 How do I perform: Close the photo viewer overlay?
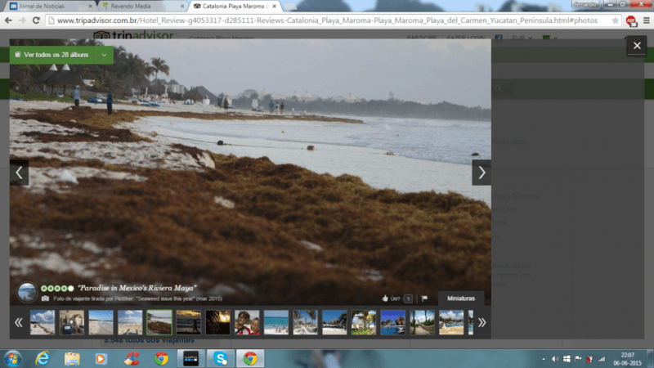click(x=637, y=46)
